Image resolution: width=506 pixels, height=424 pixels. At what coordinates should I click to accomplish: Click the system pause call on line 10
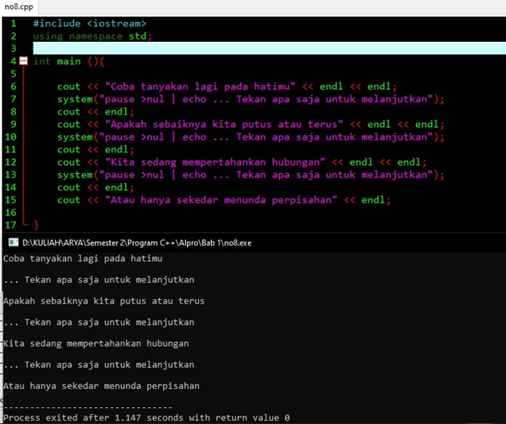250,137
